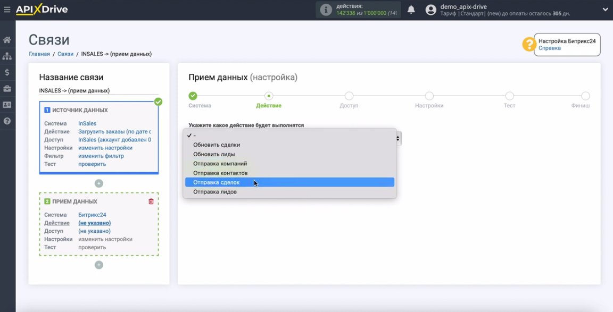Image resolution: width=613 pixels, height=312 pixels.
Task: Click the Действие step circle
Action: click(x=269, y=96)
